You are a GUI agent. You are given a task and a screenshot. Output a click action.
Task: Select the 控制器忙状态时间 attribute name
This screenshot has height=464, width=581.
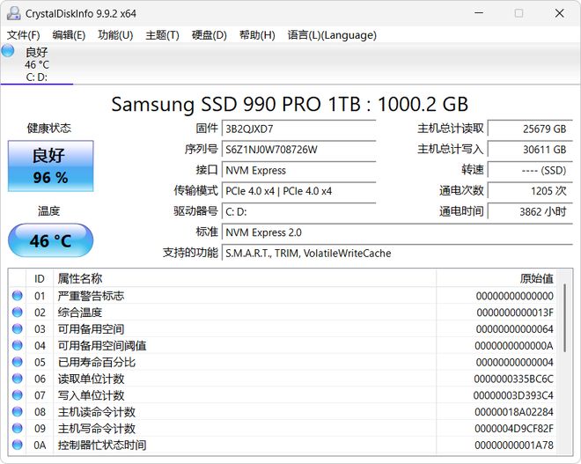coord(102,445)
